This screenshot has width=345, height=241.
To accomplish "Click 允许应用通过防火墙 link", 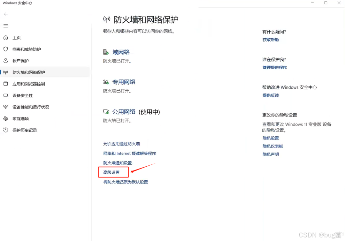I will 121,144.
